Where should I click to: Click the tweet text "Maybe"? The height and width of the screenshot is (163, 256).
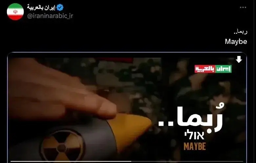236,42
